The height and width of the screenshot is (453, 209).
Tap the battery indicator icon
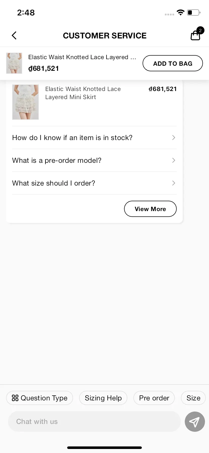pyautogui.click(x=194, y=12)
